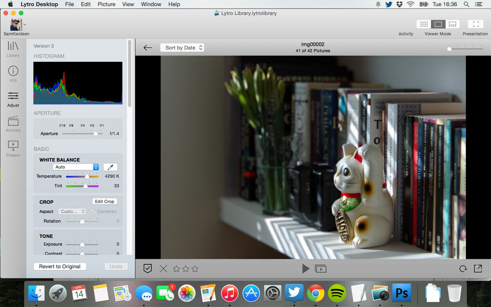
Task: Adjust the Exposure slider
Action: coord(82,244)
